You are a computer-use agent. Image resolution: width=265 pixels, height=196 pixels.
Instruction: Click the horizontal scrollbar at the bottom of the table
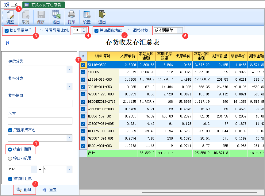coord(199,192)
